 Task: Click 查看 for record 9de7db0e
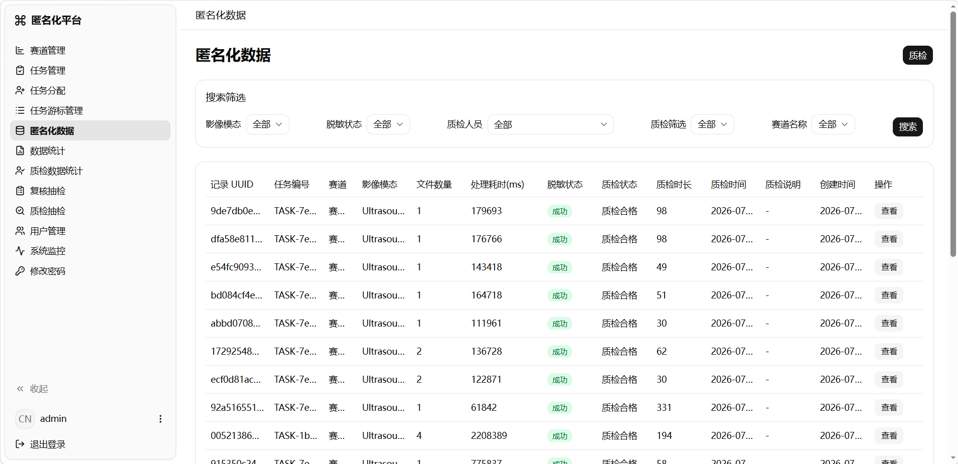coord(889,211)
